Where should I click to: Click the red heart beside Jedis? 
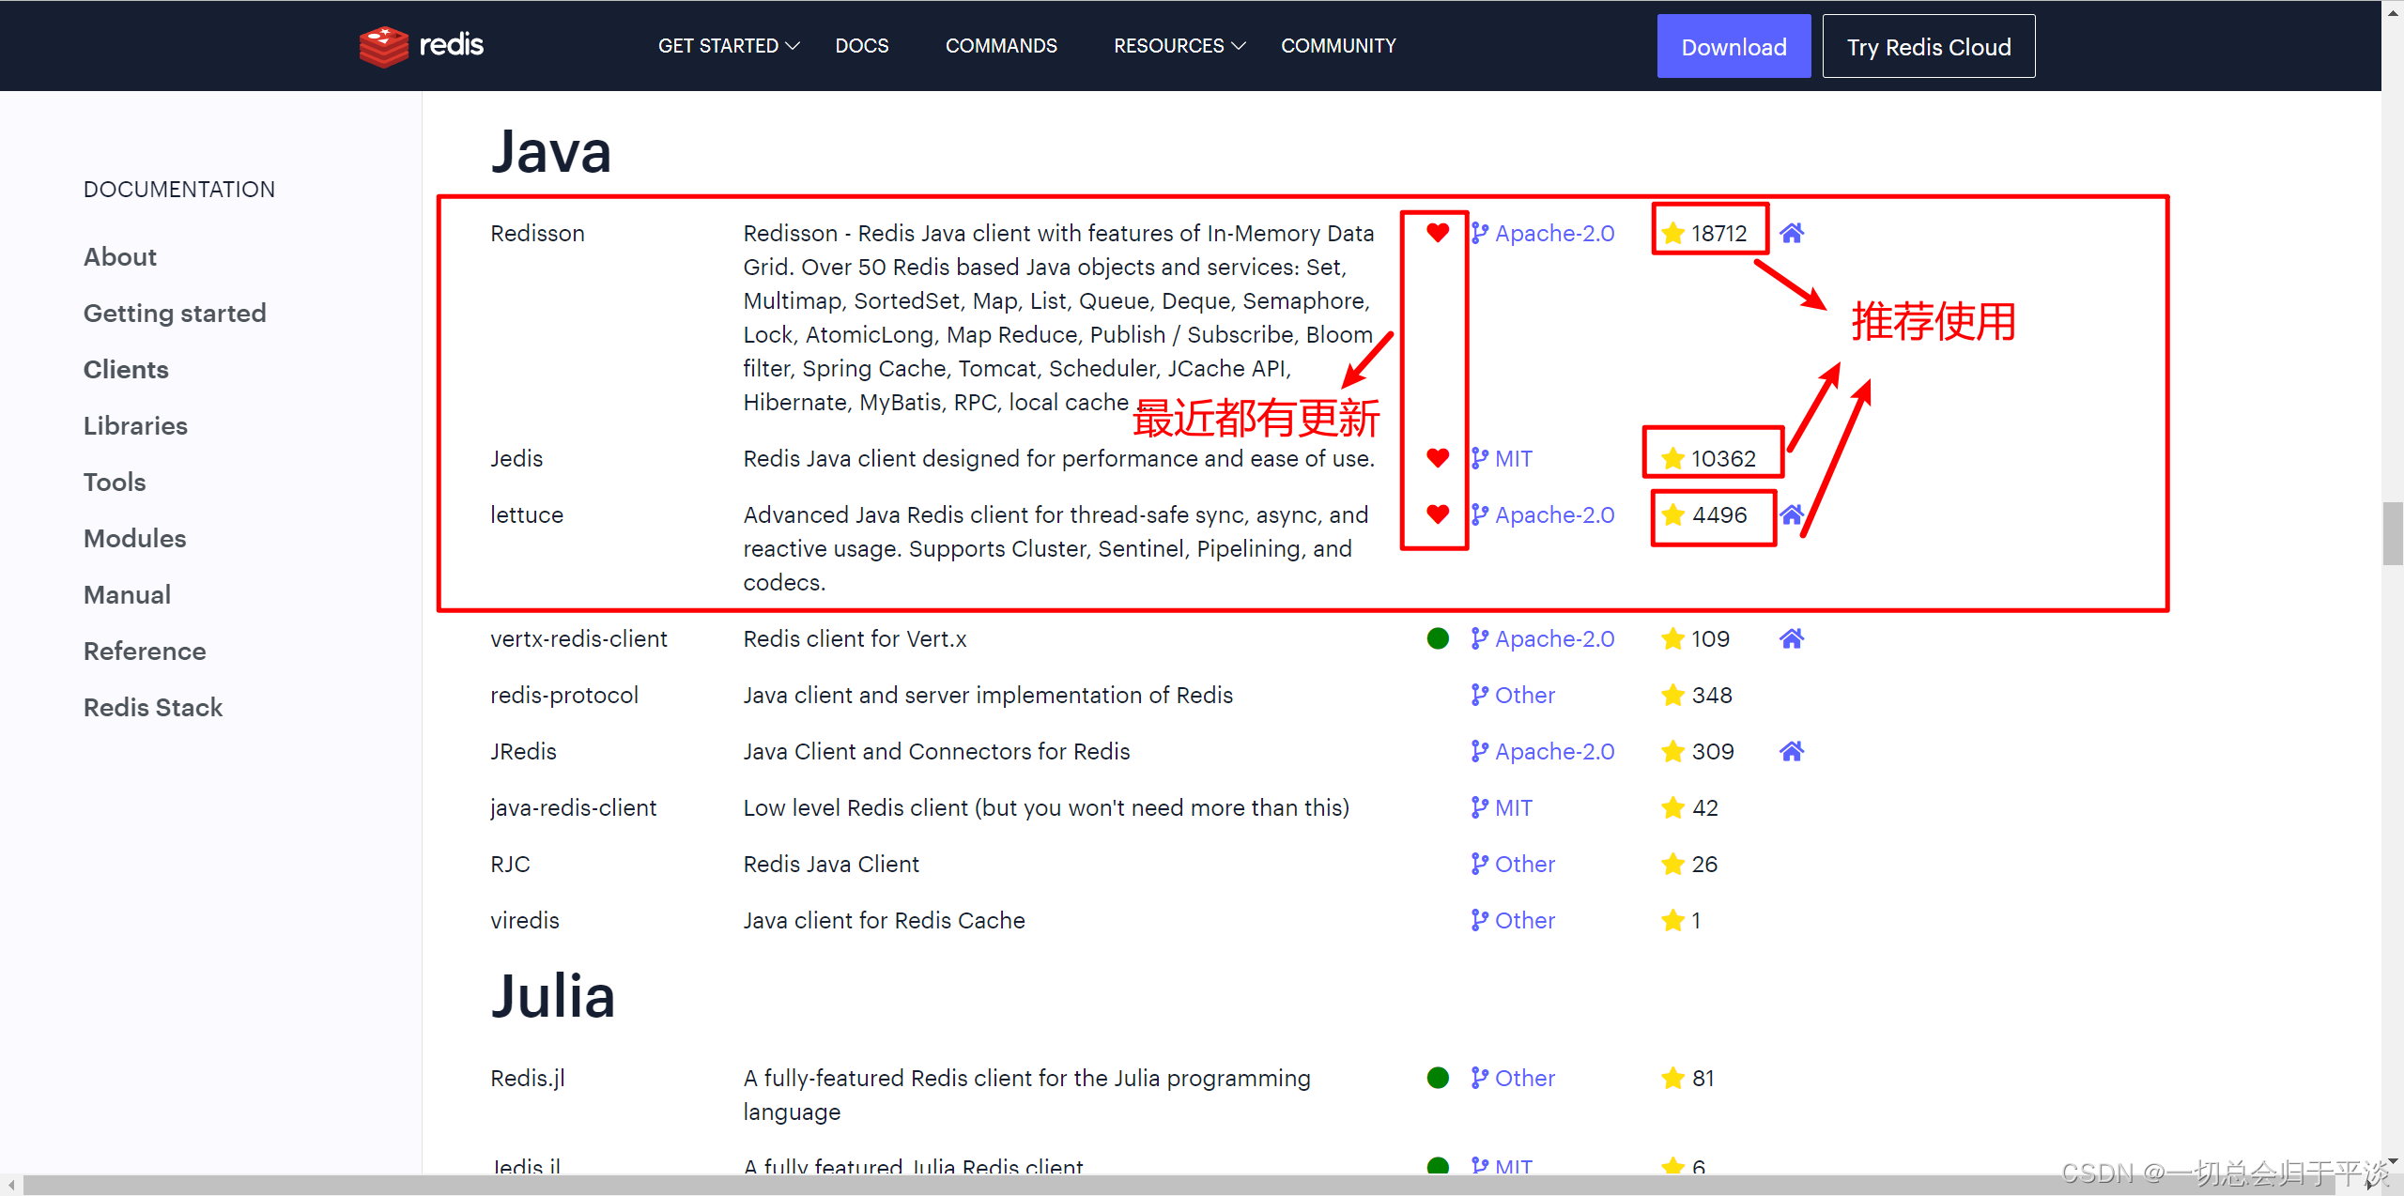[x=1437, y=458]
